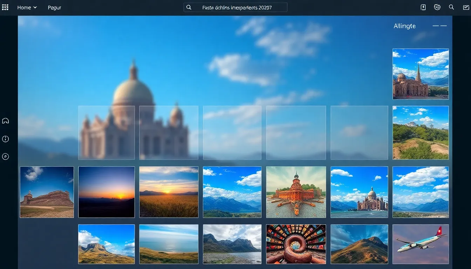Click the Allimgte label
The height and width of the screenshot is (269, 471).
(404, 26)
